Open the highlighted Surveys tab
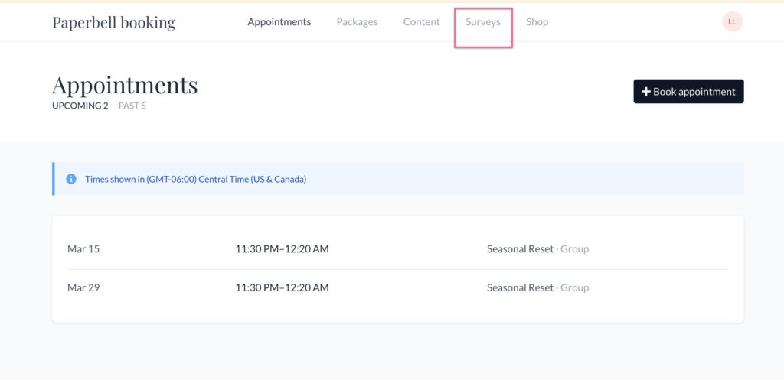784x380 pixels. [482, 22]
